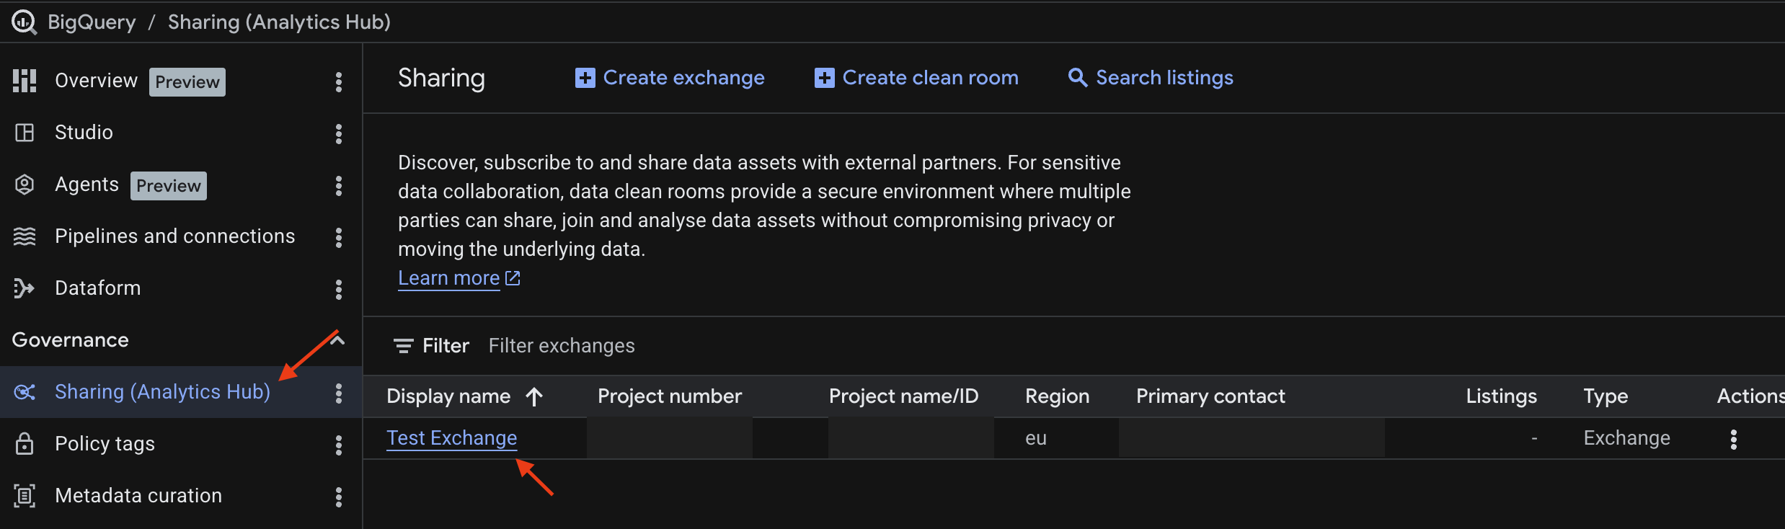Go to Overview in the sidebar
The width and height of the screenshot is (1785, 529).
pyautogui.click(x=96, y=81)
